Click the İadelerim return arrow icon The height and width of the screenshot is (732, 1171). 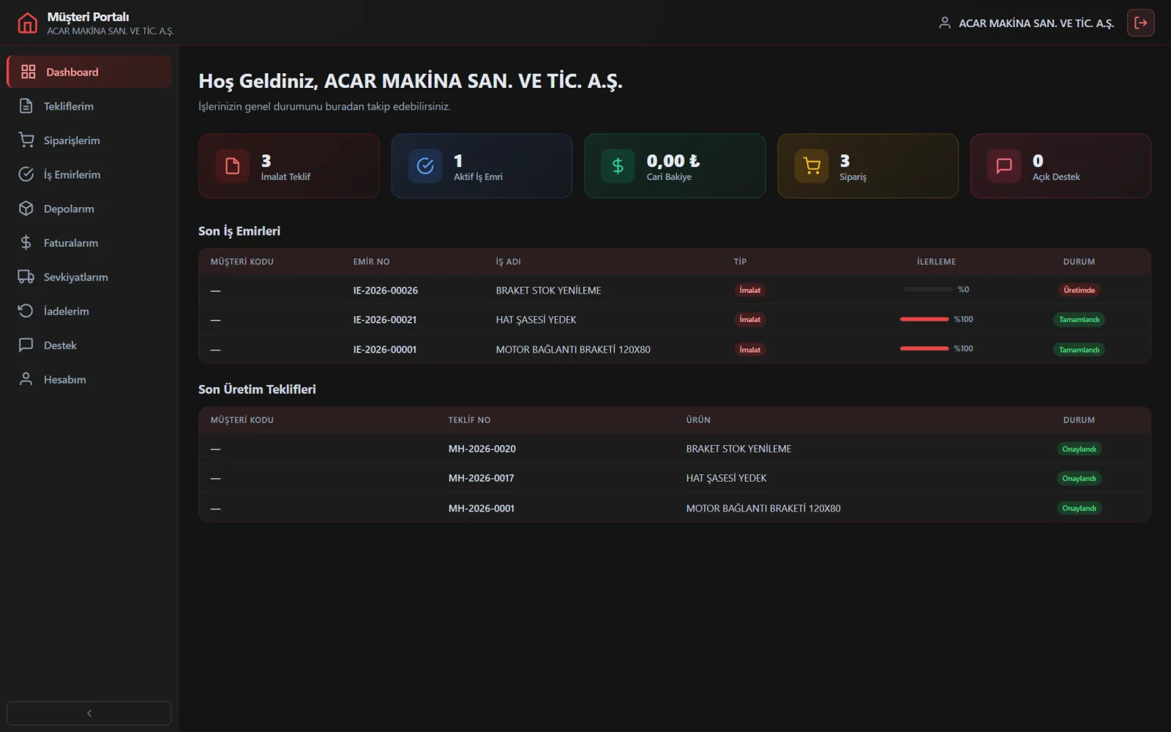pyautogui.click(x=26, y=311)
